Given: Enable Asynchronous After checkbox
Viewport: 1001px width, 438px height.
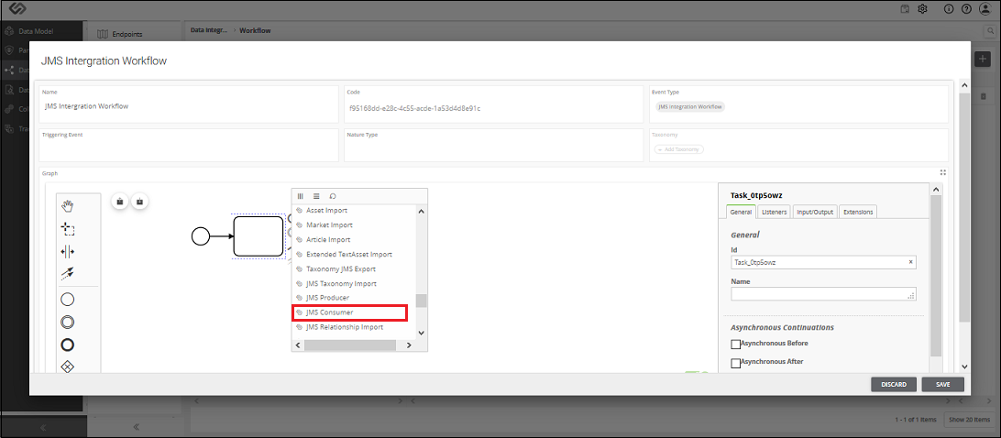Looking at the screenshot, I should coord(735,363).
